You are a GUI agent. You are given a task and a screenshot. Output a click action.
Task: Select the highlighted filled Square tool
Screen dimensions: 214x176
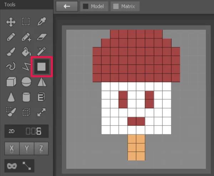[x=41, y=66]
